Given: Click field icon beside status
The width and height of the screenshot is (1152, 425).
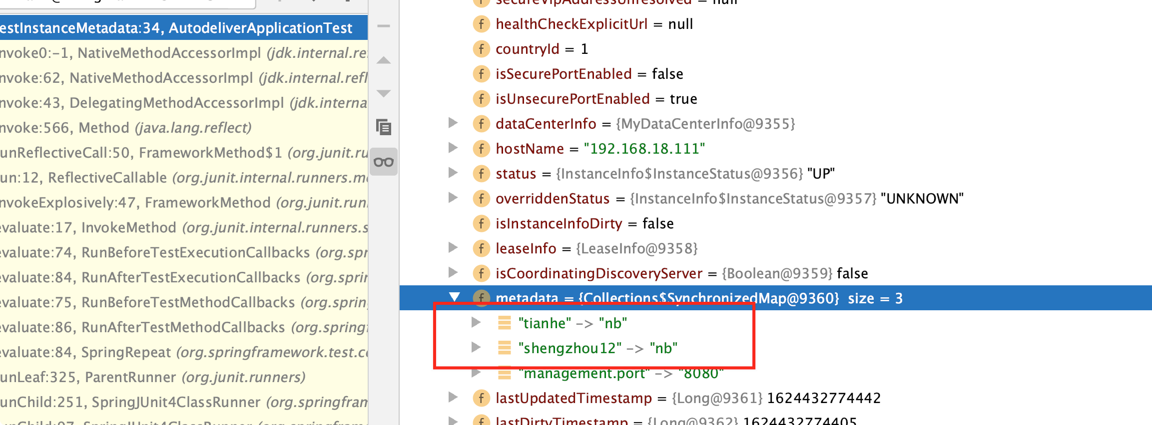Looking at the screenshot, I should [481, 174].
